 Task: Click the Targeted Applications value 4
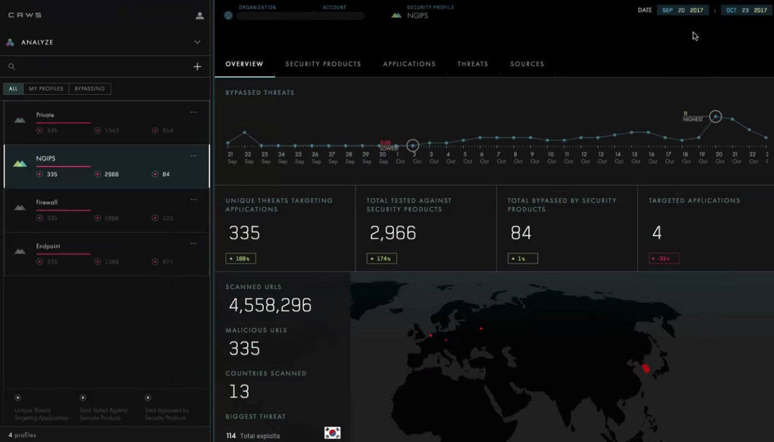[657, 233]
